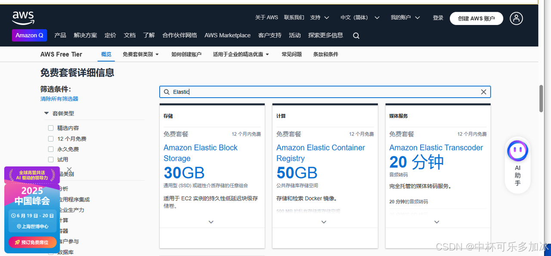Click the 应用程序集成 filter label

[74, 200]
